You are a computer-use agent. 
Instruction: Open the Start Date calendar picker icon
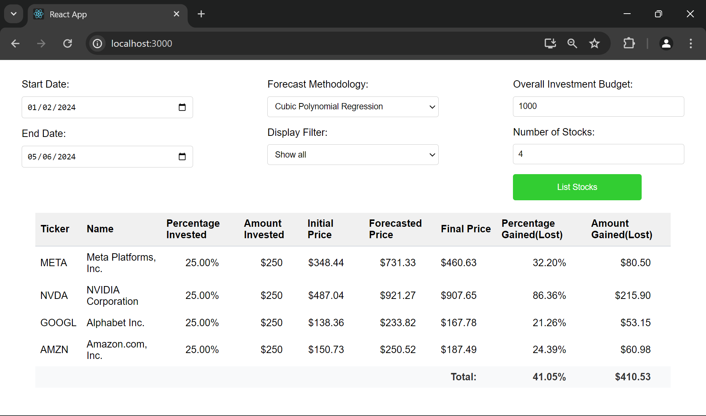(182, 107)
